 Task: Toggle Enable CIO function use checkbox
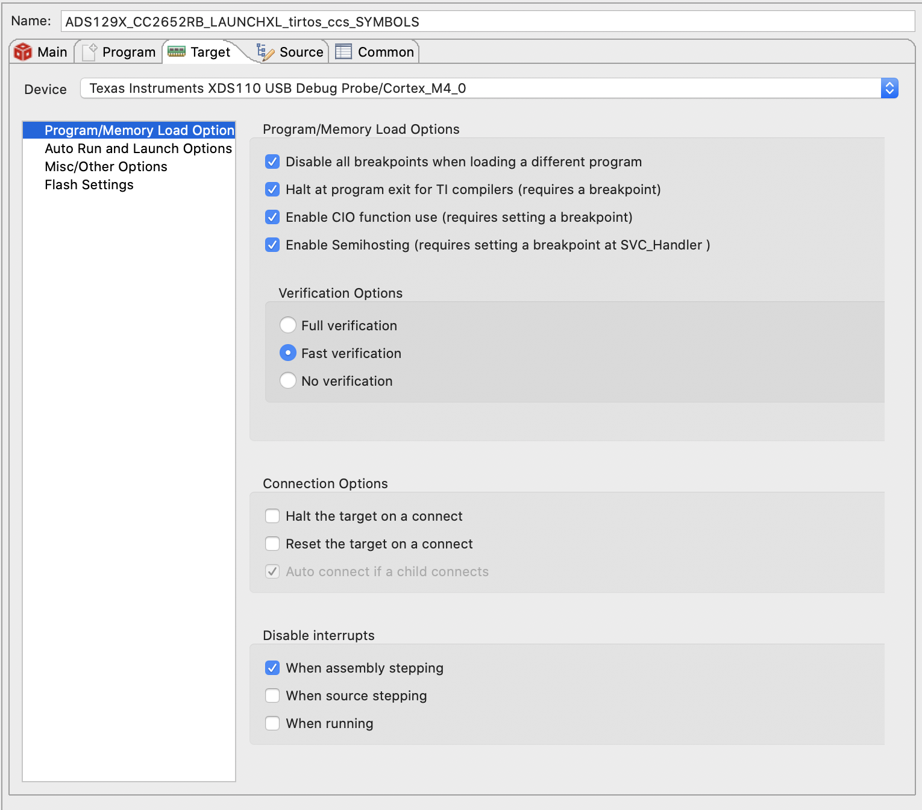[x=272, y=217]
